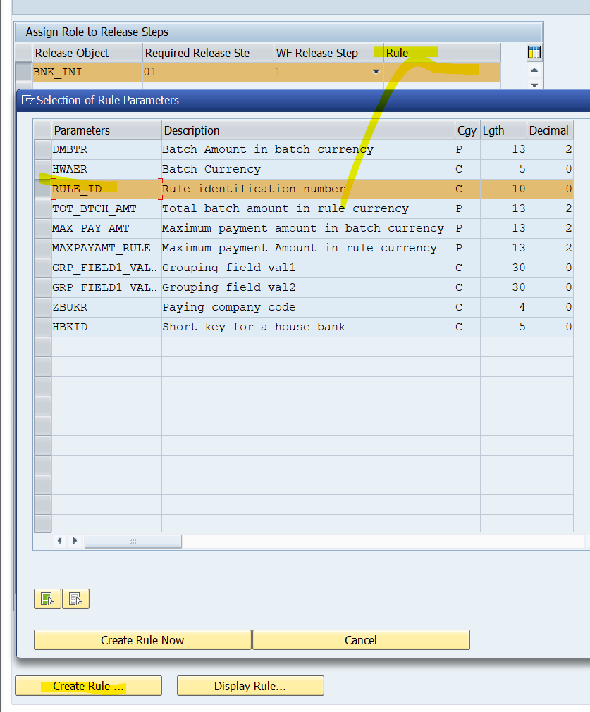Click the Description column header

pyautogui.click(x=307, y=130)
